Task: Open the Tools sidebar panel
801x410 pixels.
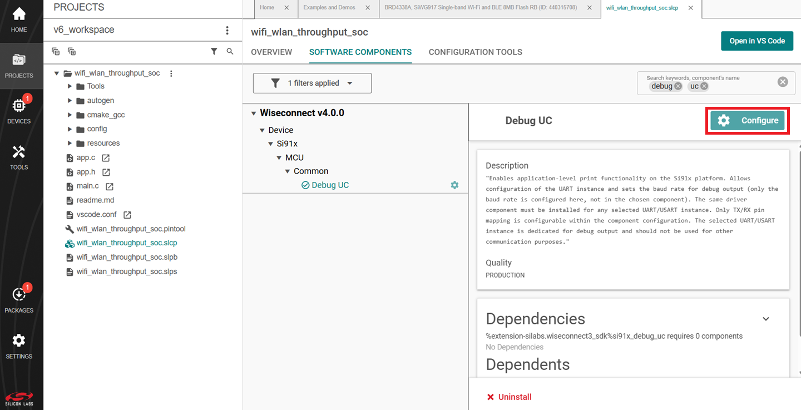Action: (19, 156)
